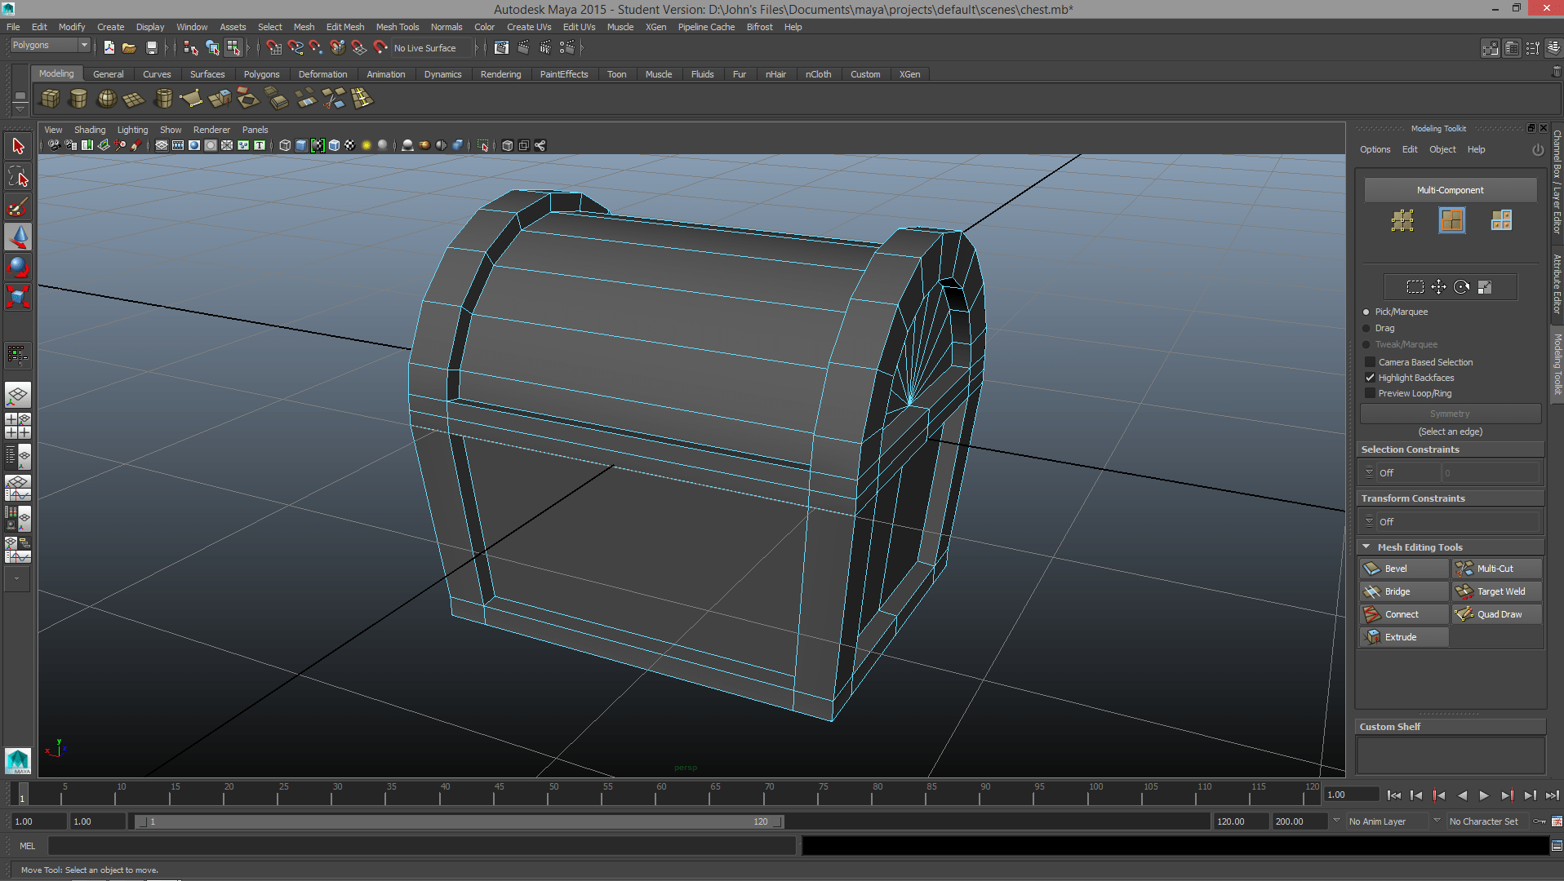Collapse the Mesh Editing Tools section
This screenshot has height=881, width=1564.
1366,547
